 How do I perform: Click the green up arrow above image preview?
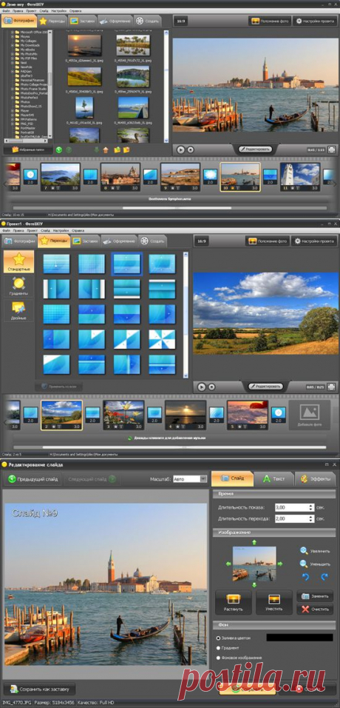point(254,542)
